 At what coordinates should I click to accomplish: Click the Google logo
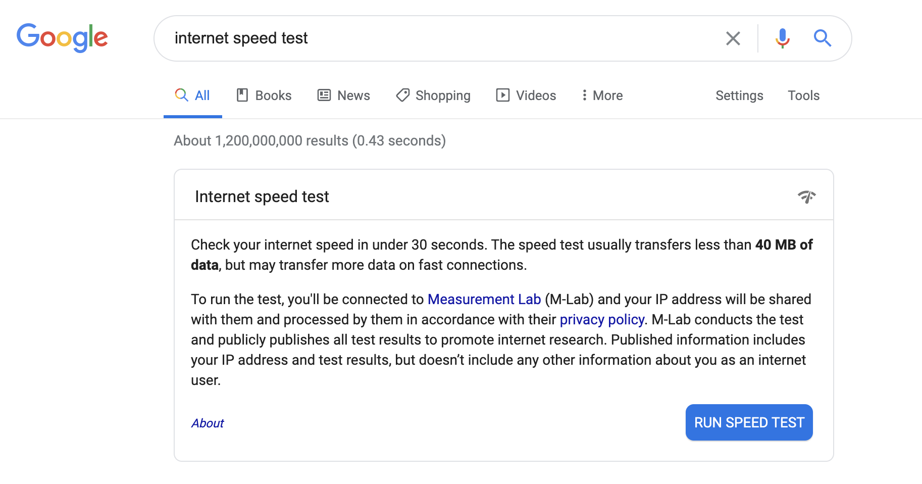62,38
